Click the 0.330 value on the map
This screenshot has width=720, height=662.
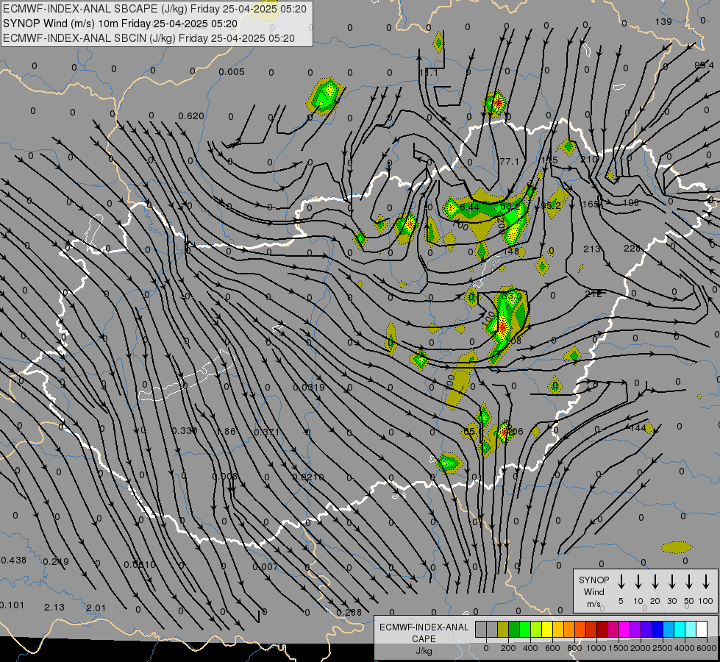point(185,431)
